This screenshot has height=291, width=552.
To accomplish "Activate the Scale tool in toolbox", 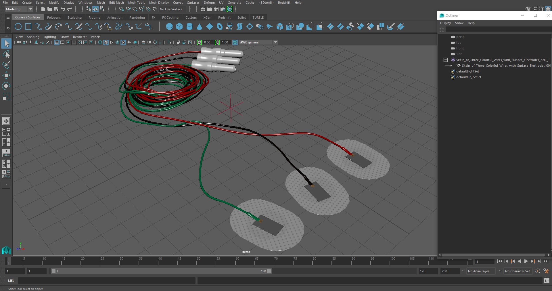I will 6,97.
